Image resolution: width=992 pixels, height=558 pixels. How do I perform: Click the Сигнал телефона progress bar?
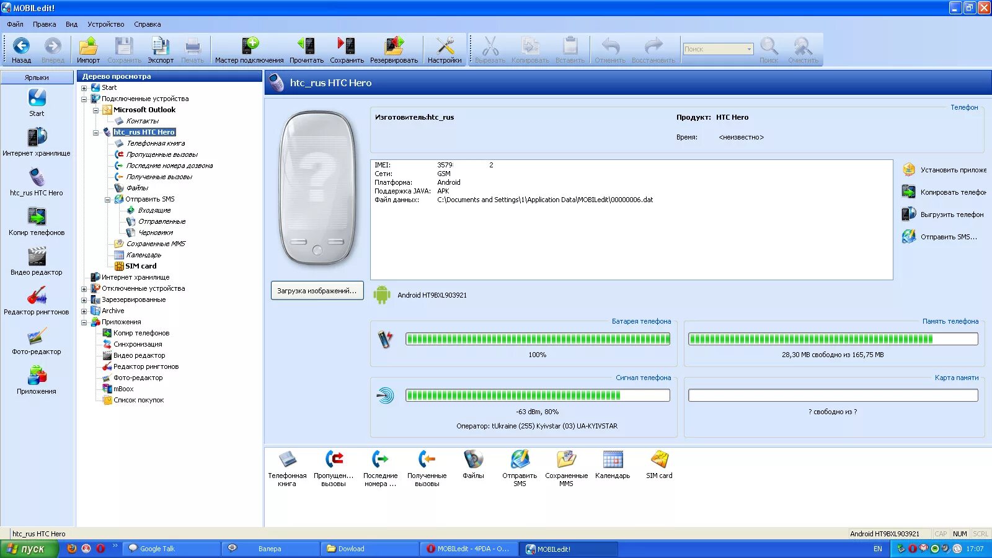coord(538,396)
